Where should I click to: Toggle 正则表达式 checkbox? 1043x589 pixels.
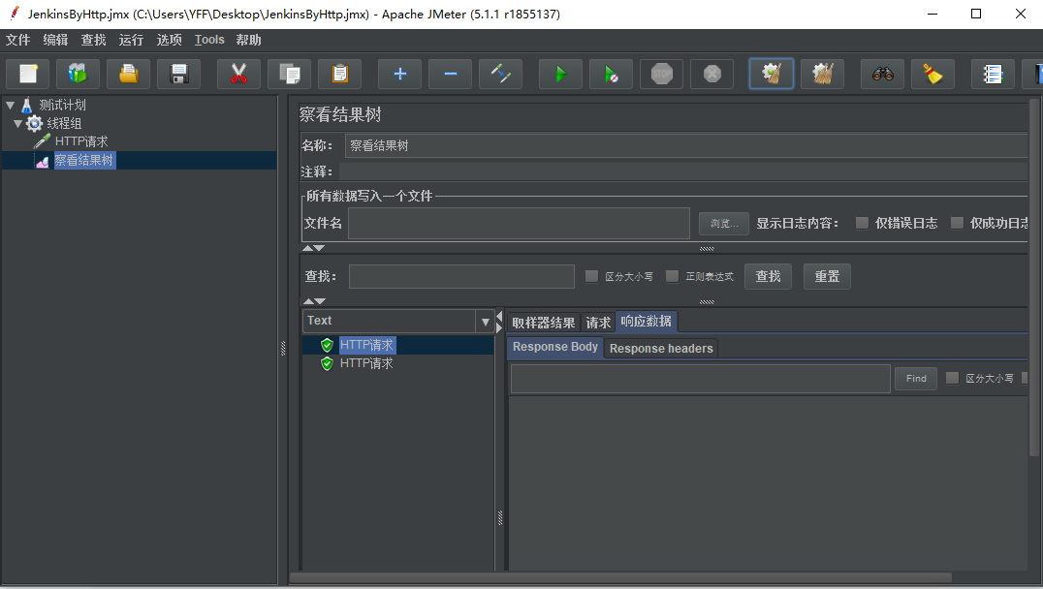[x=673, y=276]
